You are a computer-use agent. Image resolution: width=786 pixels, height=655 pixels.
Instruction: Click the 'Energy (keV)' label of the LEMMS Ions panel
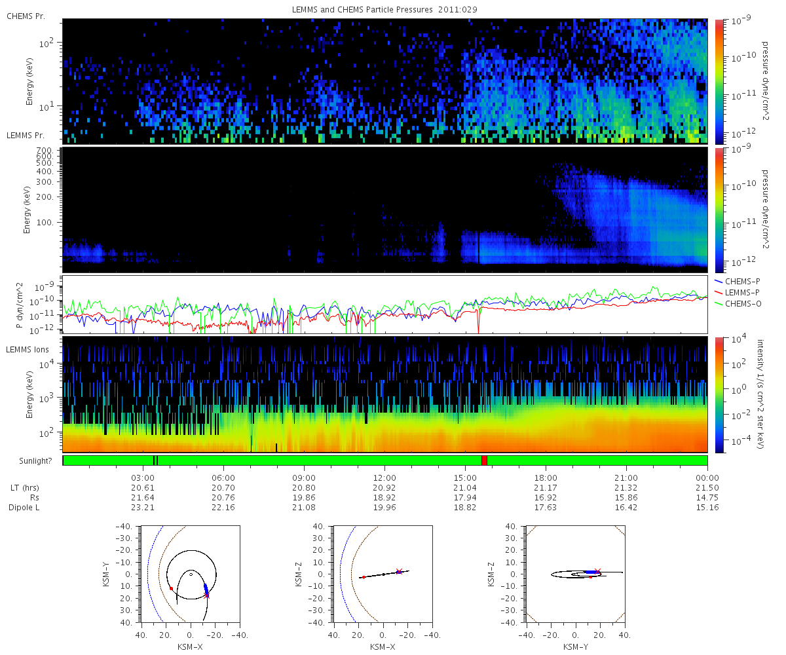click(30, 394)
